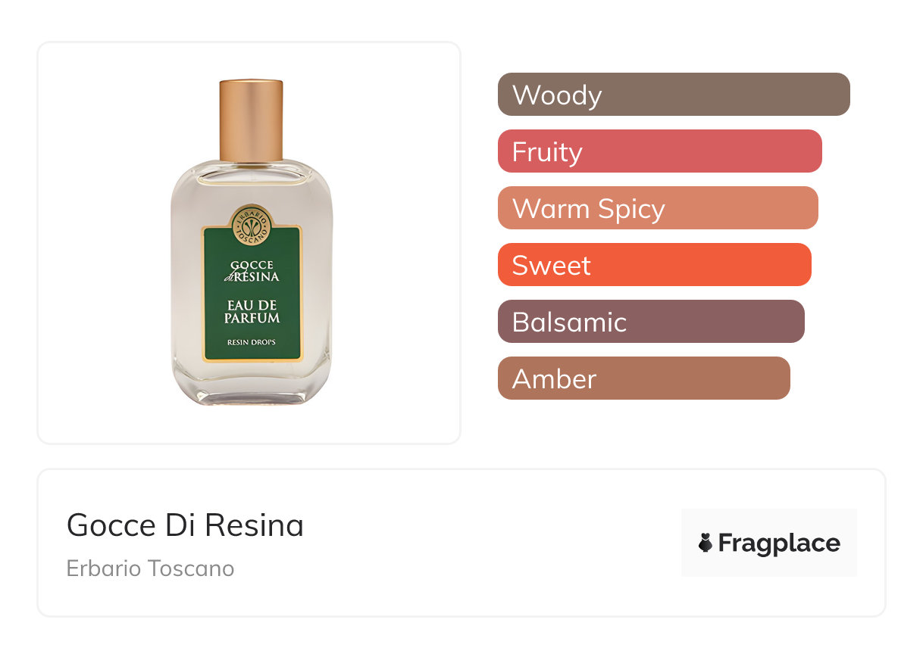The width and height of the screenshot is (923, 654).
Task: Select the Fruity accord bar
Action: [x=659, y=151]
